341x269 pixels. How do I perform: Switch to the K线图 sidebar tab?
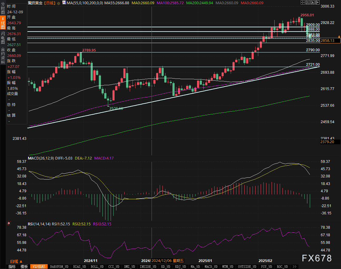pyautogui.click(x=3, y=23)
